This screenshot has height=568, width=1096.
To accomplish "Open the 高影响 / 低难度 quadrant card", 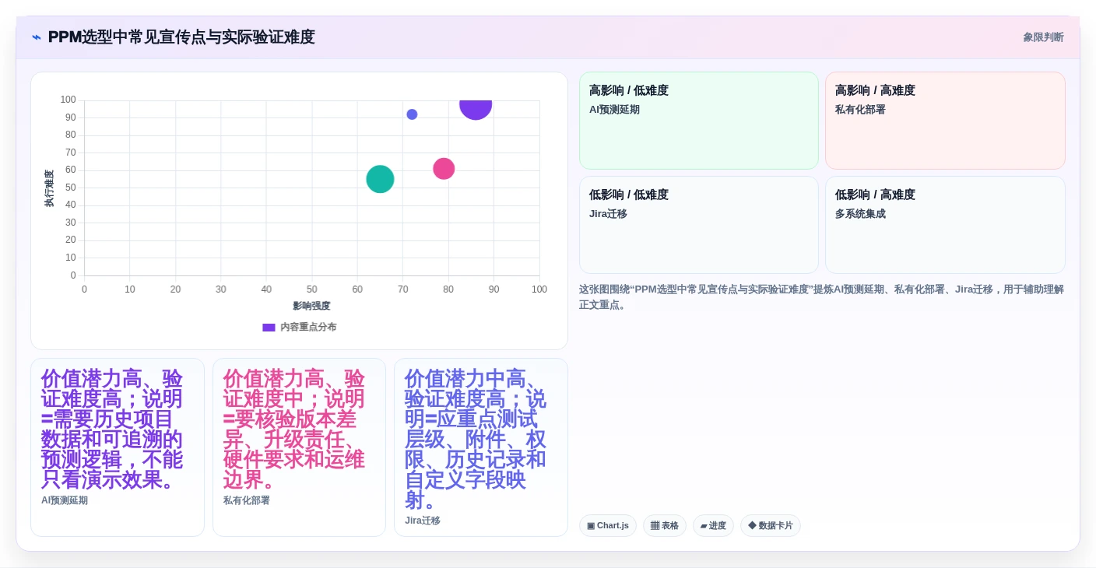I will 698,121.
